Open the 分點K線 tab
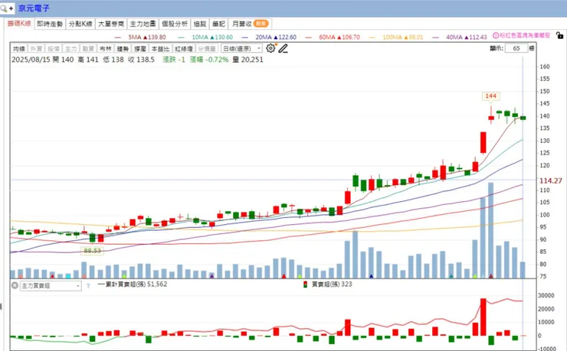Image resolution: width=567 pixels, height=351 pixels. [x=80, y=24]
